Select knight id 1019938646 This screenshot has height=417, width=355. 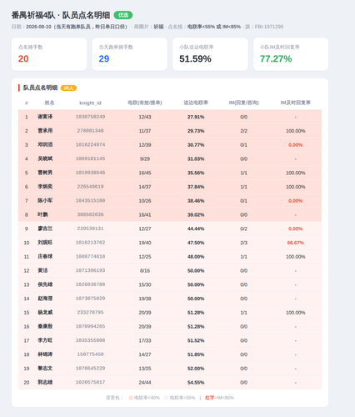(90, 173)
